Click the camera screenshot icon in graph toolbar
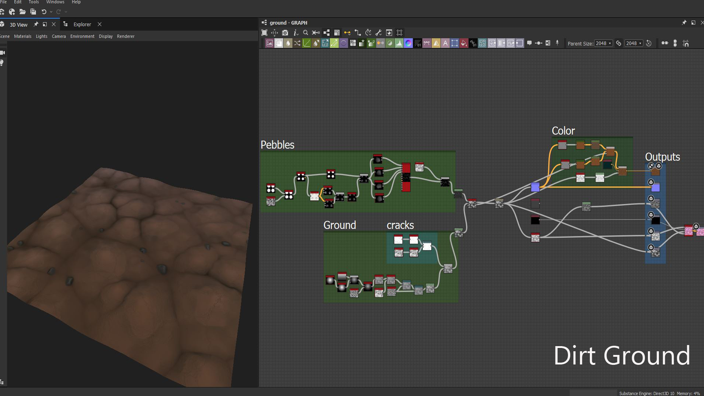Screen dimensions: 704x396 tap(285, 33)
